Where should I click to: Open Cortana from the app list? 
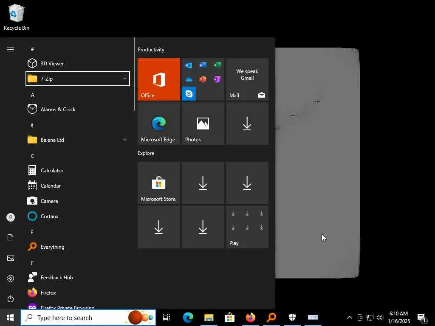click(78, 216)
